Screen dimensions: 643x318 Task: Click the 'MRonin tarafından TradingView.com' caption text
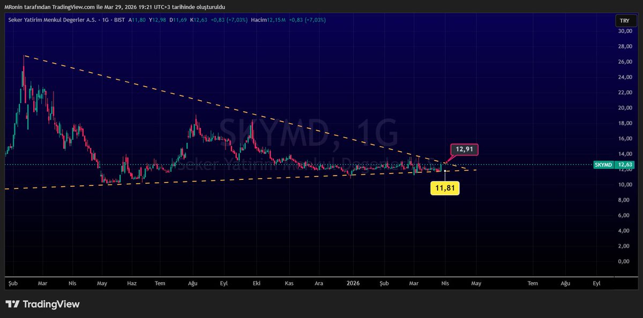coord(48,7)
